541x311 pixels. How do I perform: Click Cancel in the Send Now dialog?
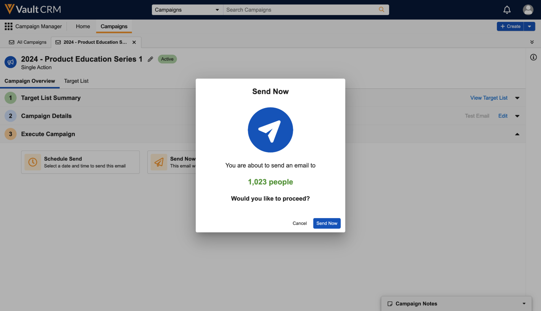(299, 223)
